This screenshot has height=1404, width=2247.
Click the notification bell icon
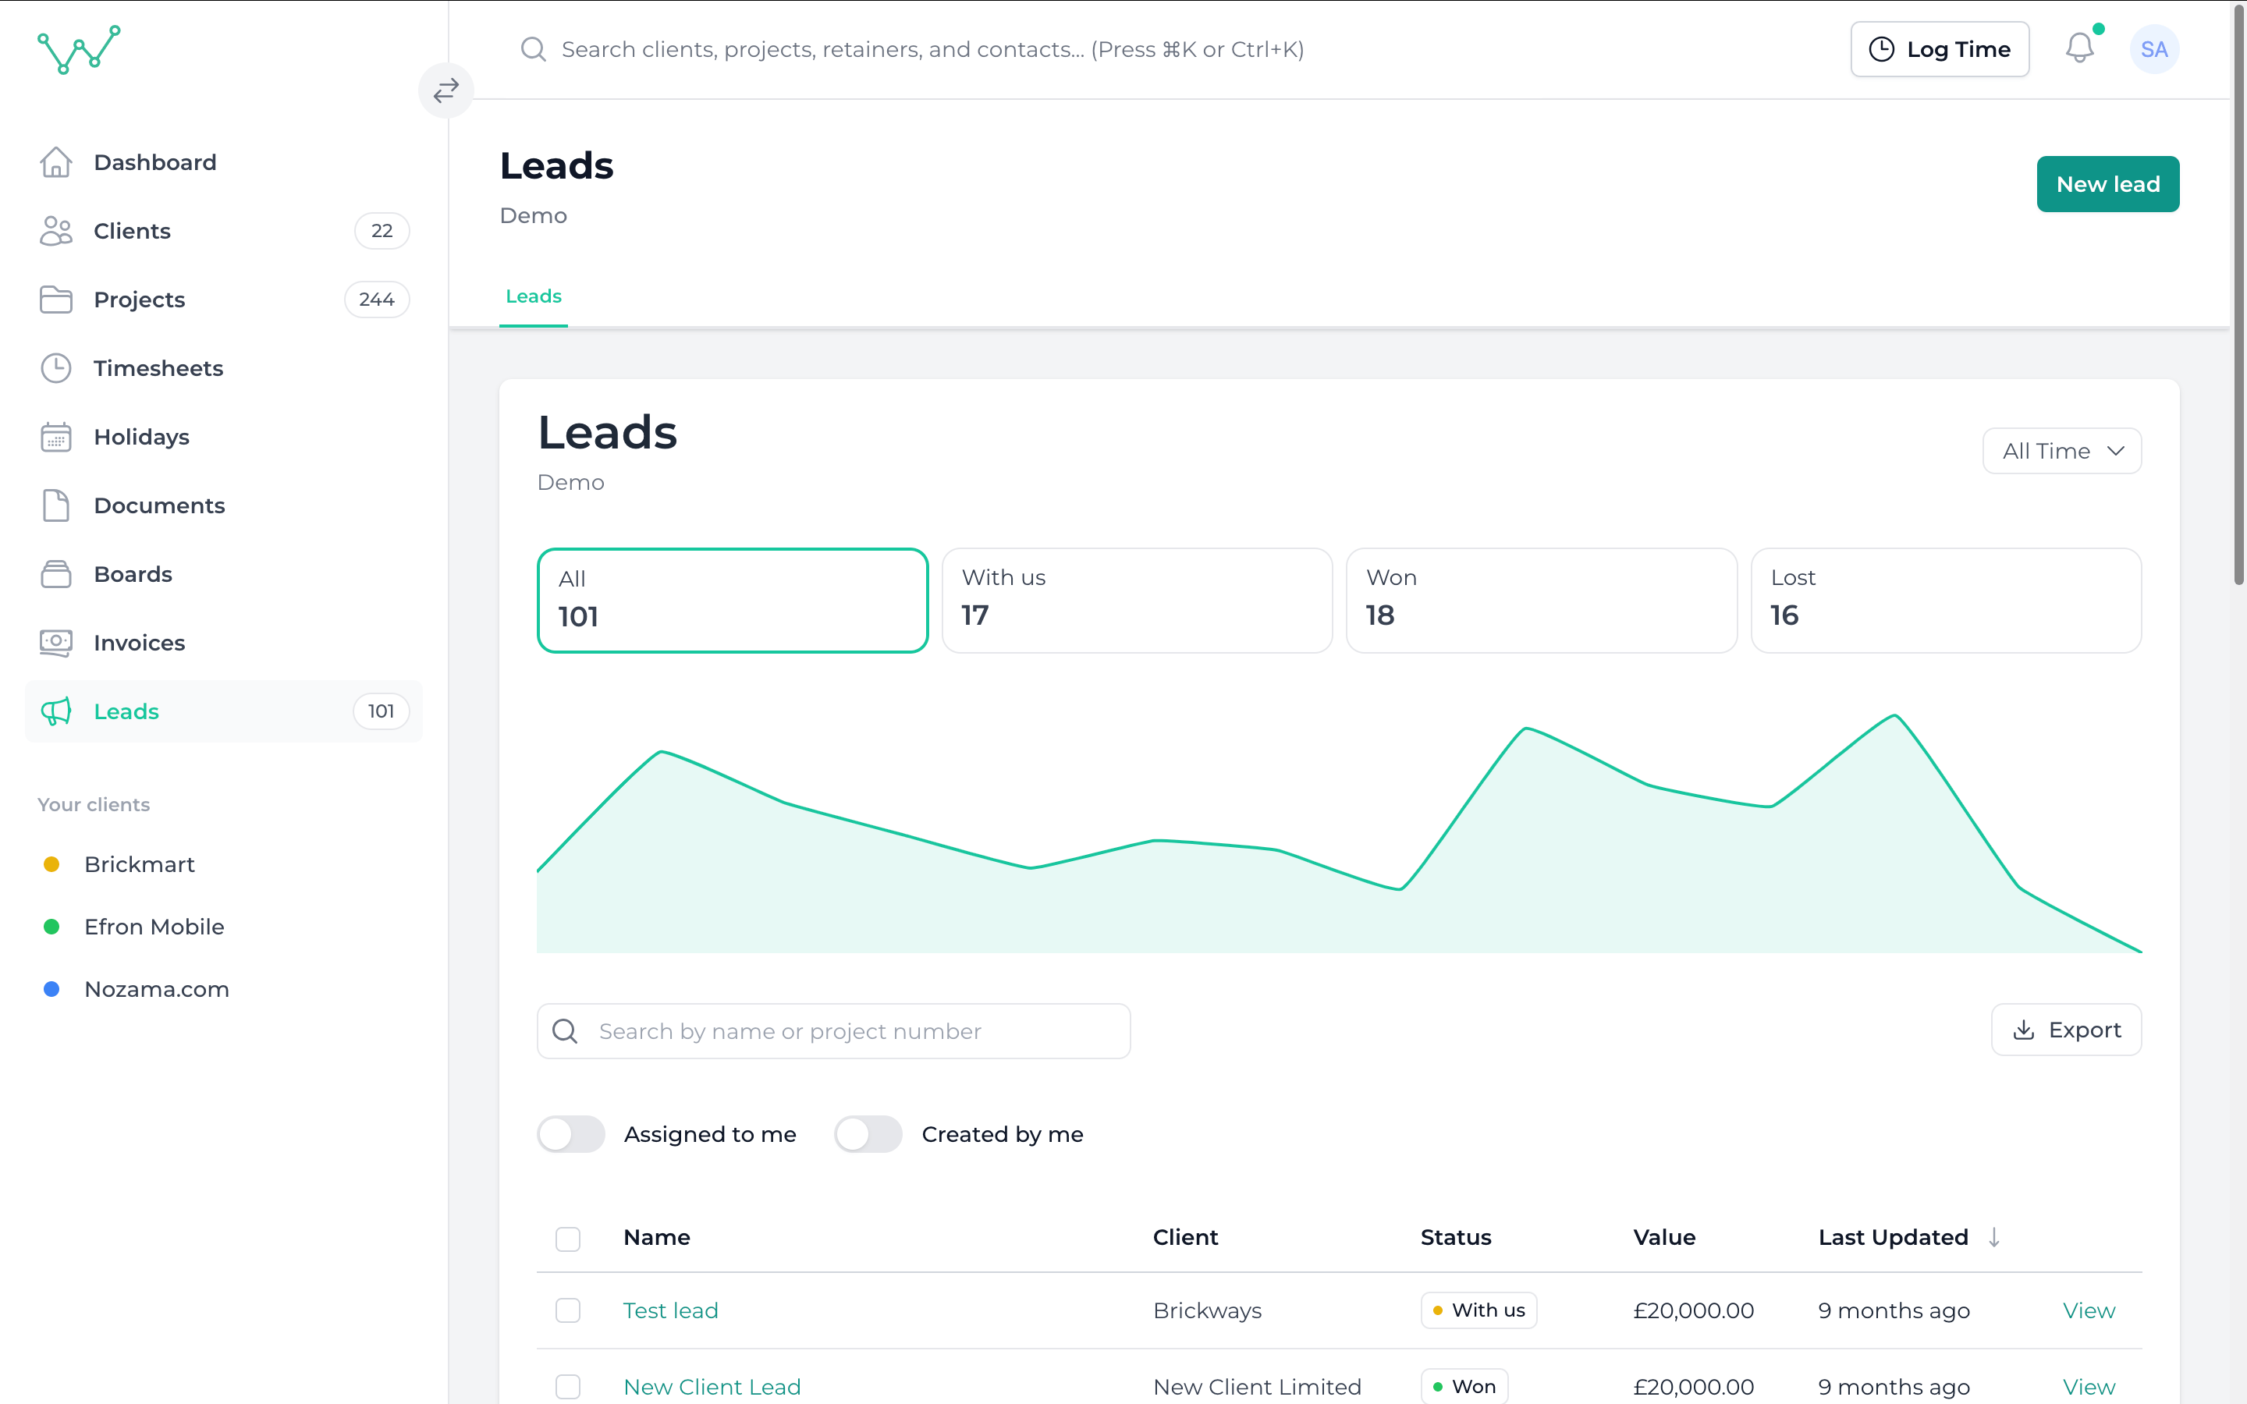tap(2080, 49)
